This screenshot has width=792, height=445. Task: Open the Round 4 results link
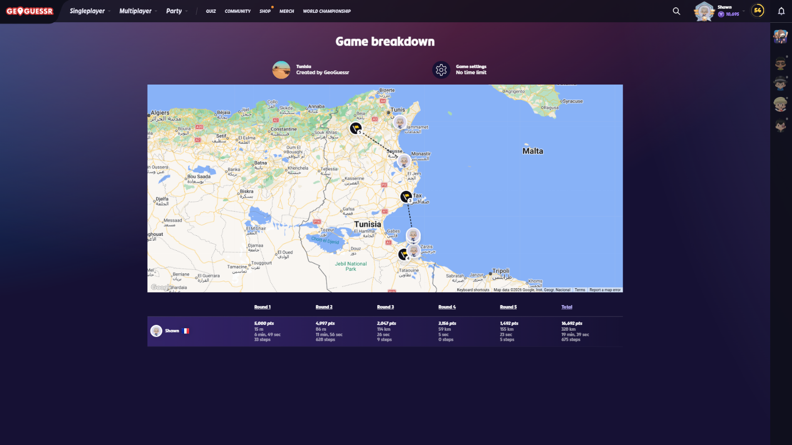tap(447, 307)
